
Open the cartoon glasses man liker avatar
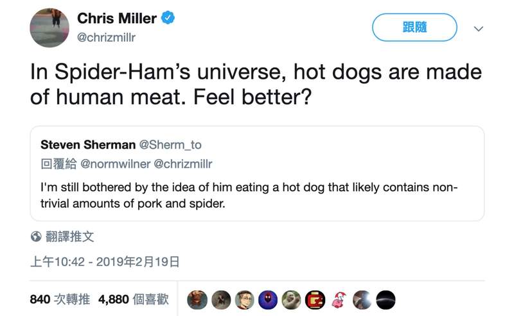point(245,299)
